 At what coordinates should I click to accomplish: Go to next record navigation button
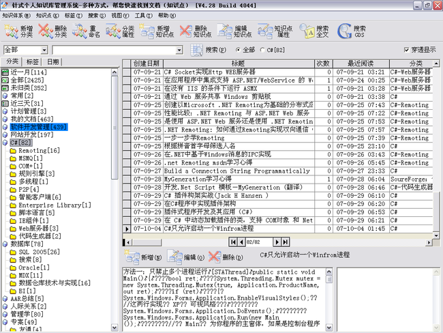point(277,242)
